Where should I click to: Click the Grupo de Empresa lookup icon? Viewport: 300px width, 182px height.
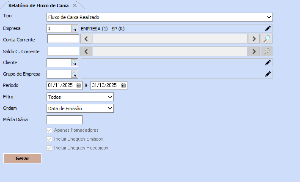(x=74, y=74)
